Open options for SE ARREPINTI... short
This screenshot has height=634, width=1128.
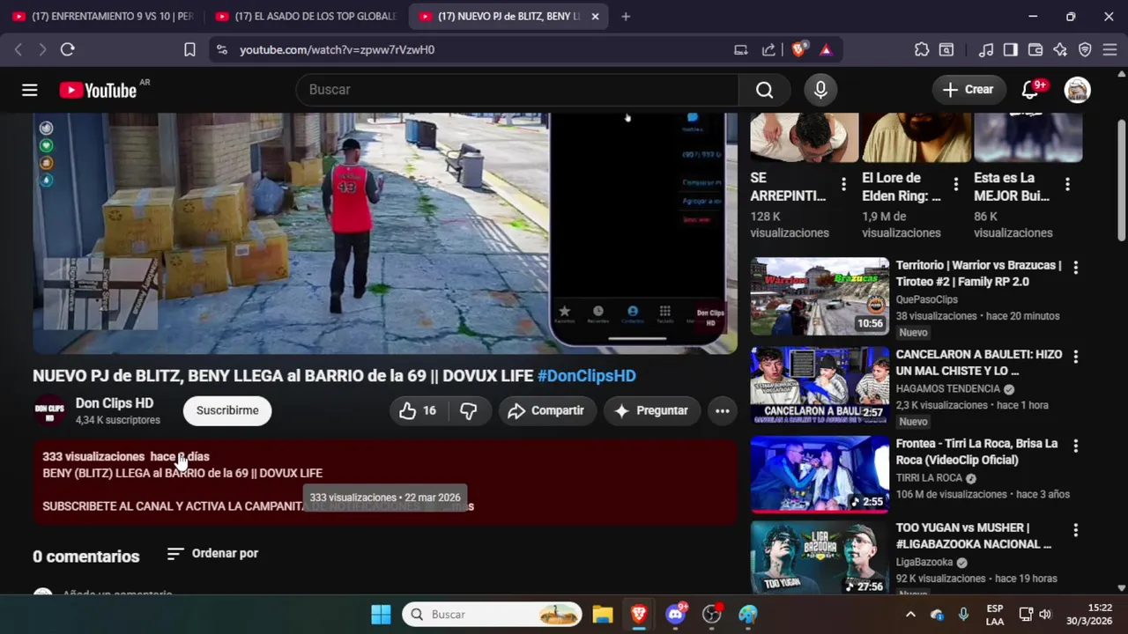point(843,184)
